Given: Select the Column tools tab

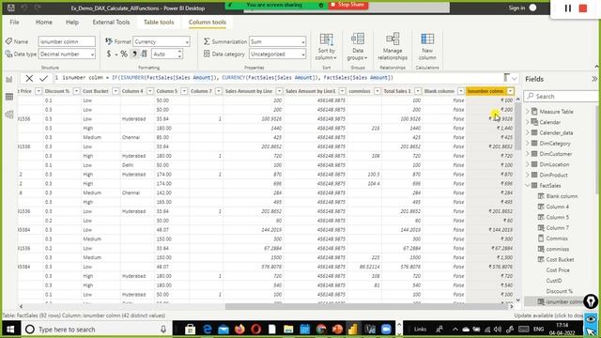Looking at the screenshot, I should pos(208,23).
